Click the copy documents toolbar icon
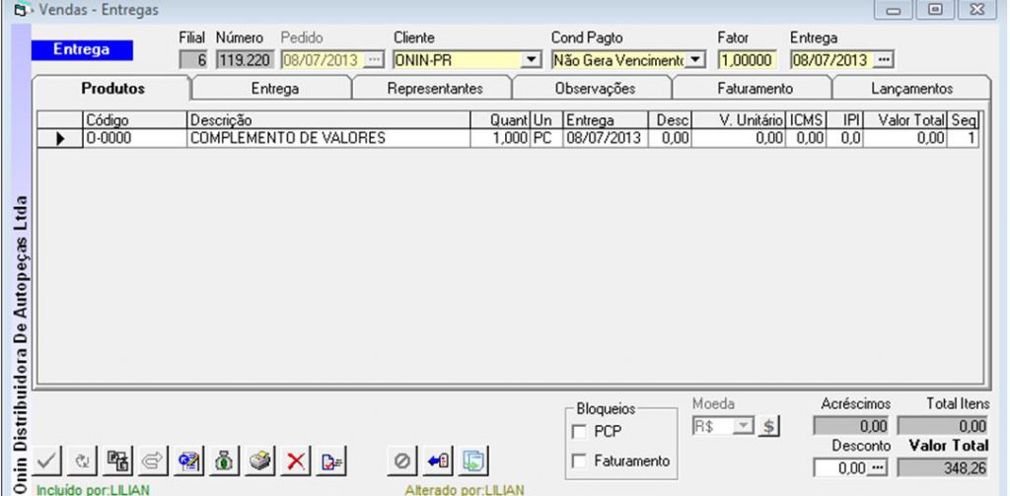1010x496 pixels. pyautogui.click(x=117, y=461)
